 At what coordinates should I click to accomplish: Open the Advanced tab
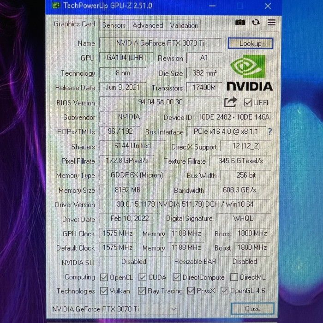coord(148,25)
